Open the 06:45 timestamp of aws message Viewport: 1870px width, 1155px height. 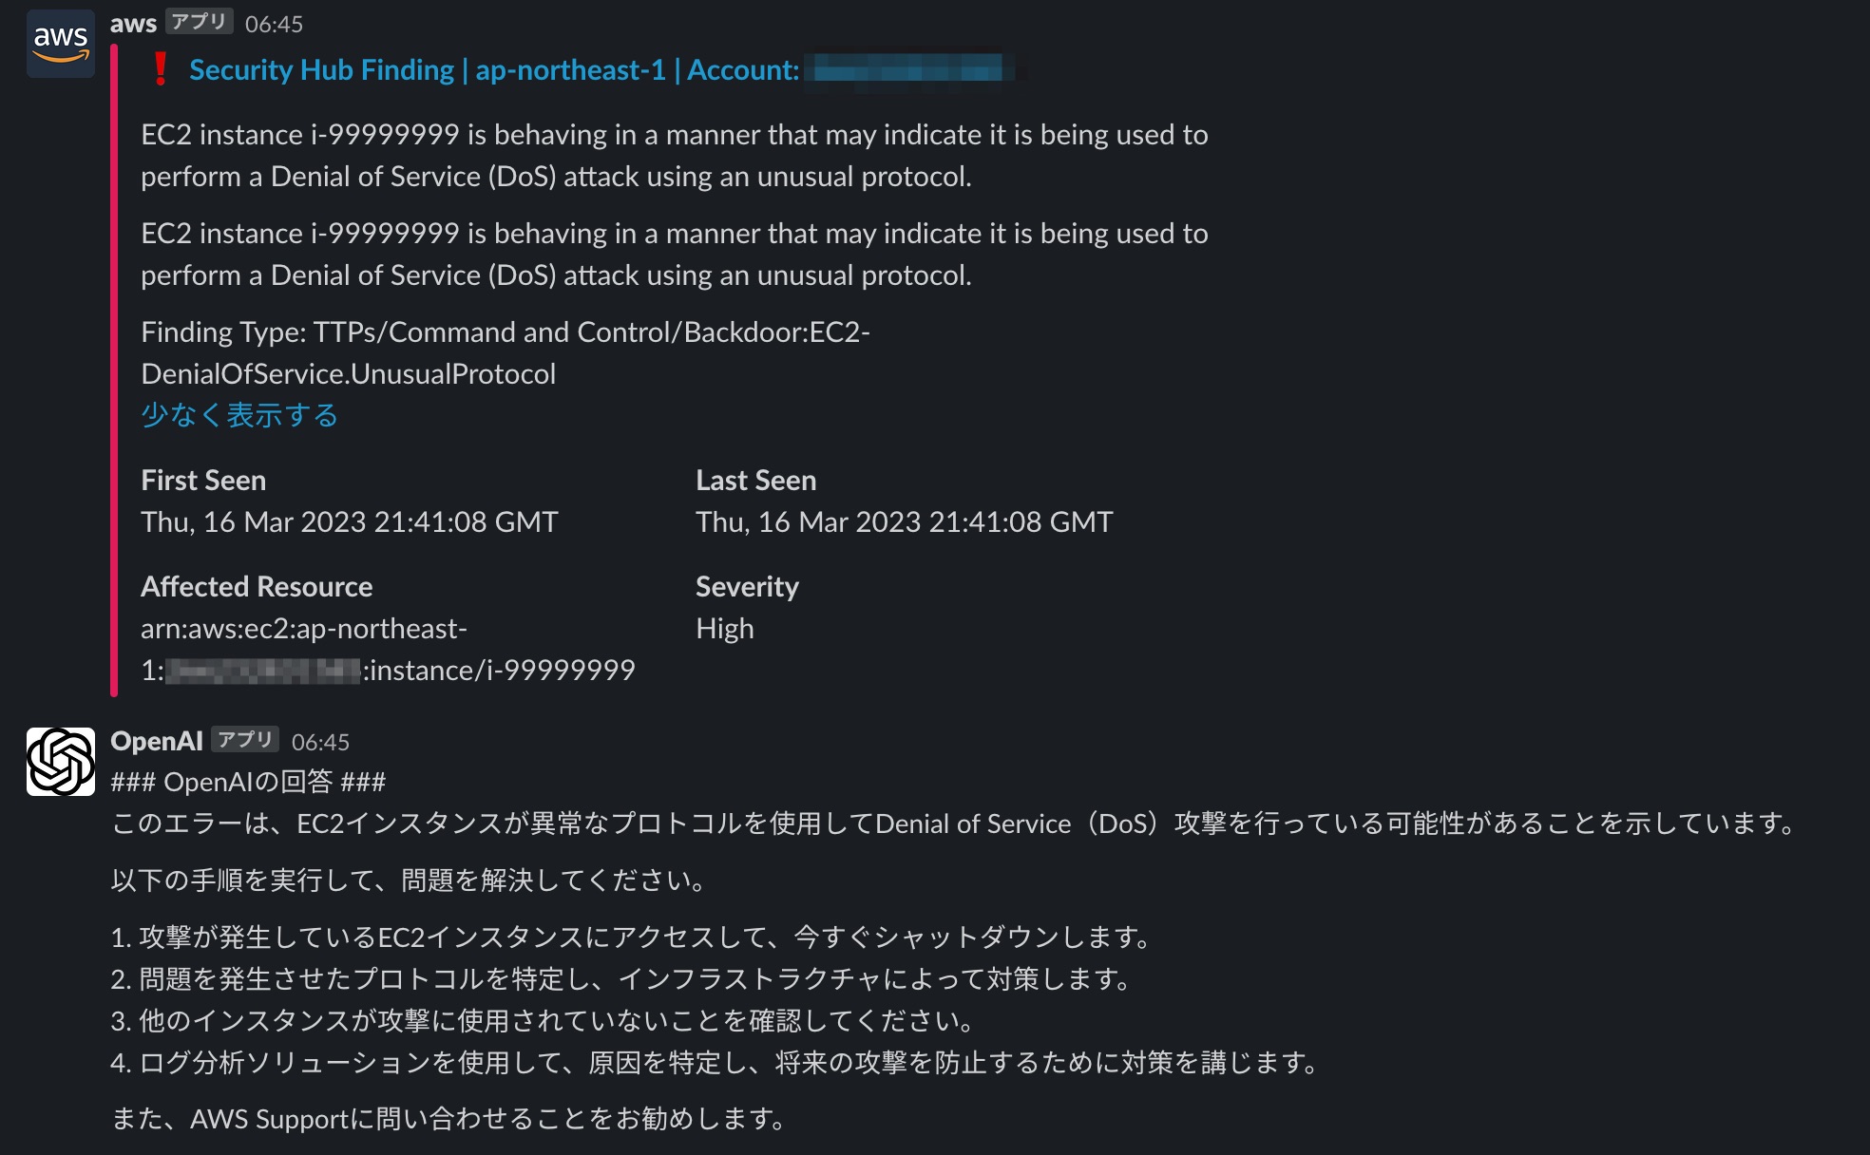(x=274, y=25)
